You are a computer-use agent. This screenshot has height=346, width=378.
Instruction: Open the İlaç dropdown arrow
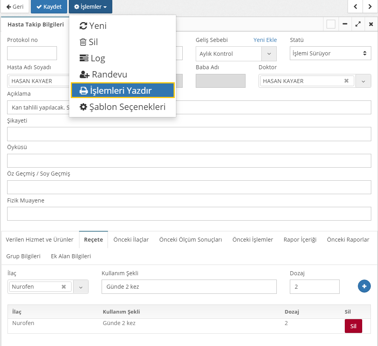coord(81,287)
